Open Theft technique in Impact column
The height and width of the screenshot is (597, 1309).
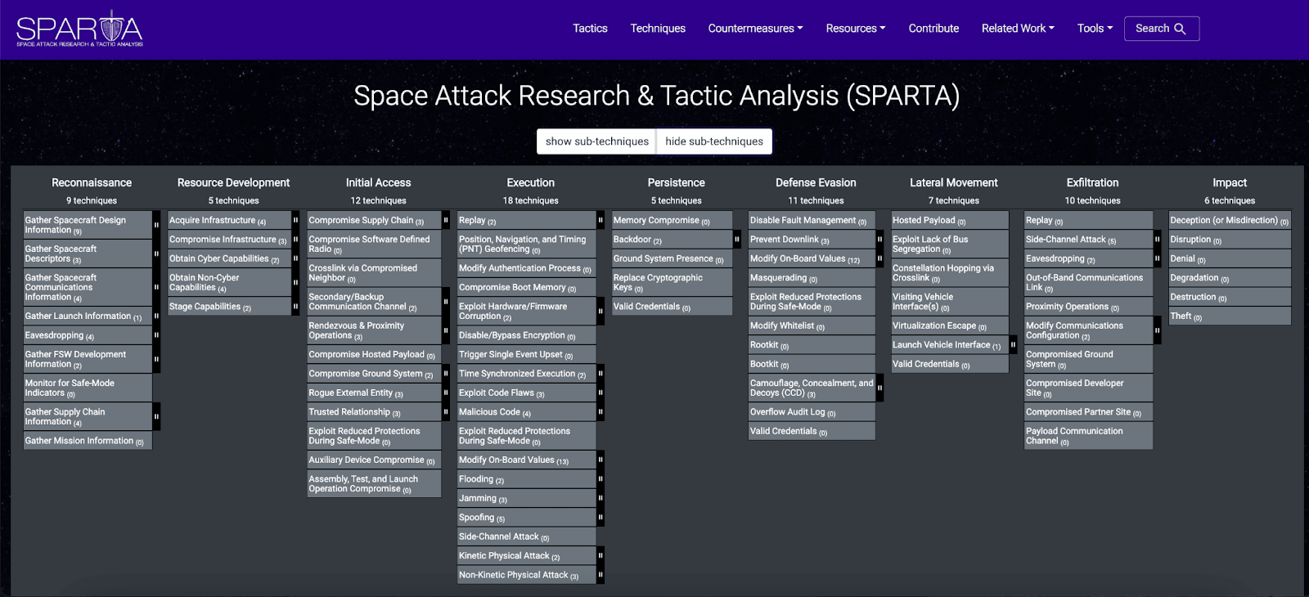click(x=1230, y=316)
